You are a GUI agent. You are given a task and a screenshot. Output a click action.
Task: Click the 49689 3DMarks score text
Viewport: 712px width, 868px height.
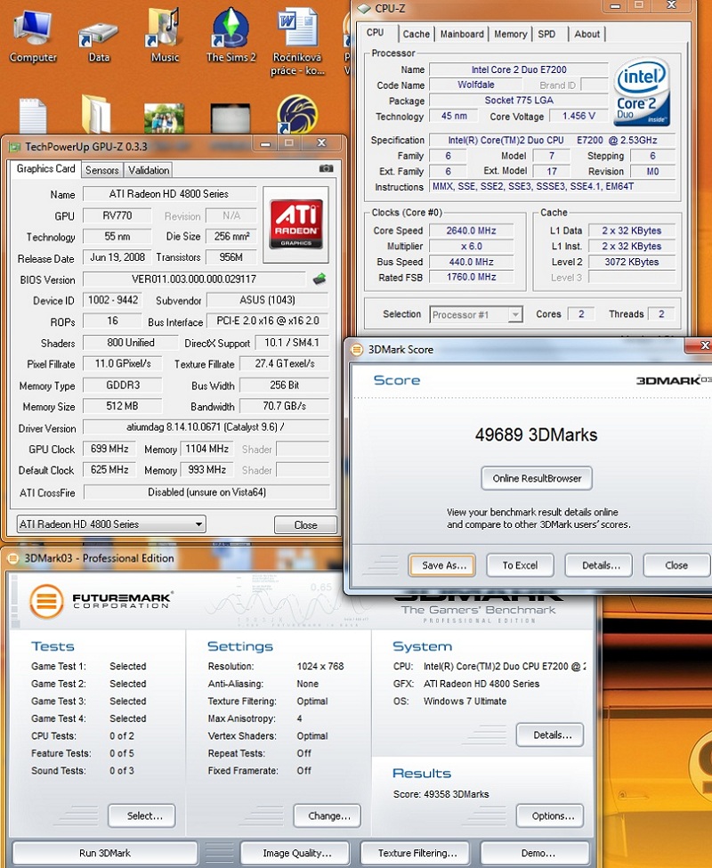pos(536,434)
